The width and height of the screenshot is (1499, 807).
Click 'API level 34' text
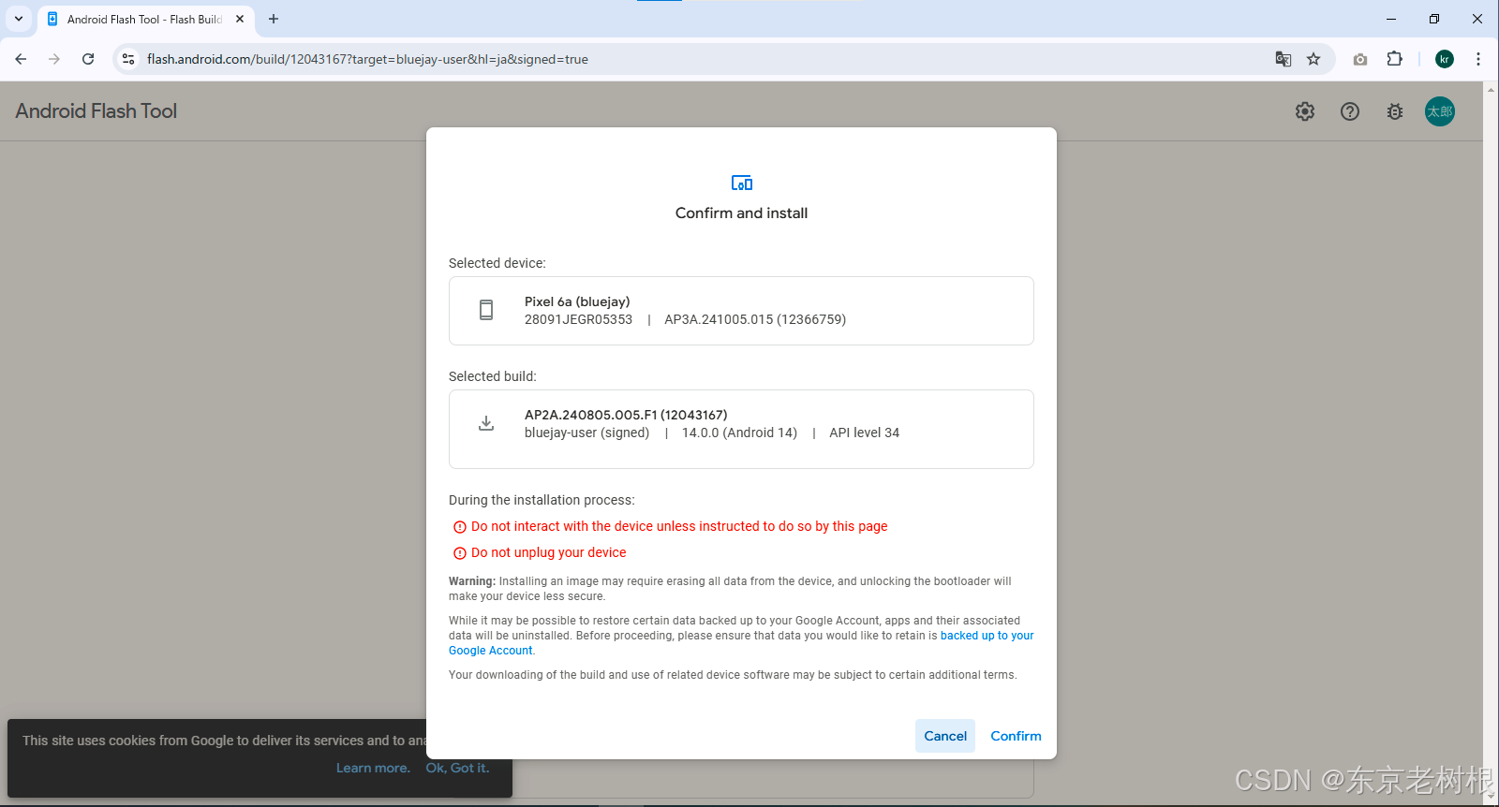(x=864, y=433)
